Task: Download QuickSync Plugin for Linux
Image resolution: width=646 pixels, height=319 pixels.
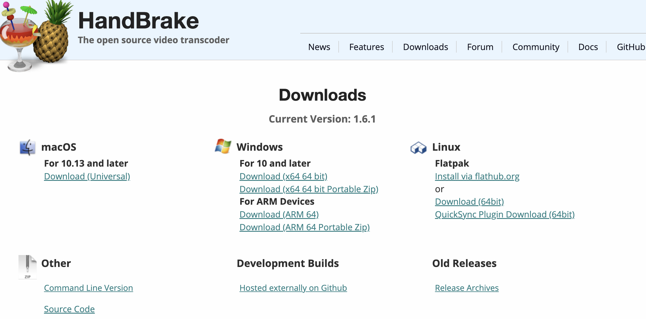Action: (x=505, y=215)
